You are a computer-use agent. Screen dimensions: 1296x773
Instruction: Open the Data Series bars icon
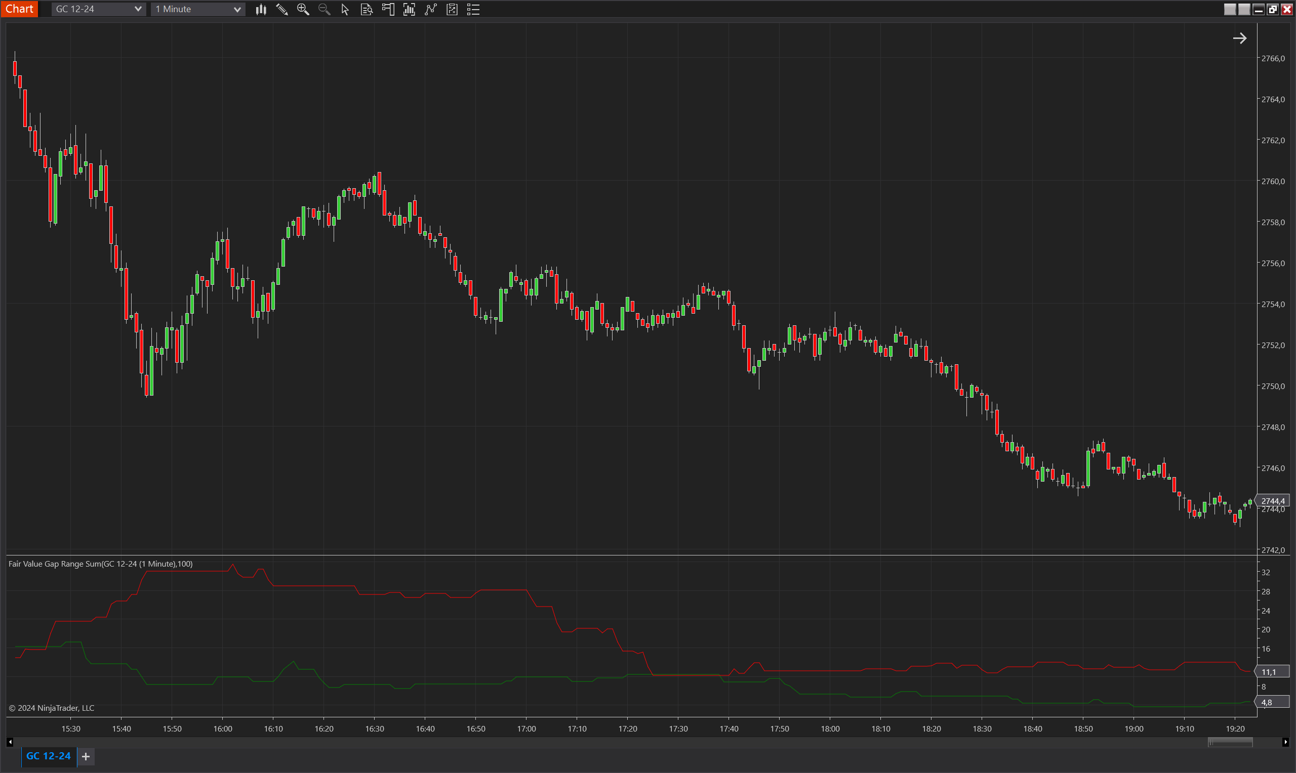click(x=409, y=10)
